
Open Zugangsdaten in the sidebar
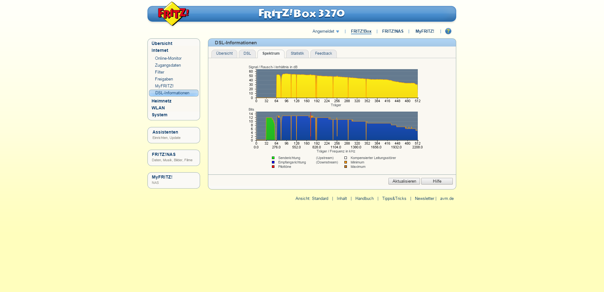tap(168, 65)
